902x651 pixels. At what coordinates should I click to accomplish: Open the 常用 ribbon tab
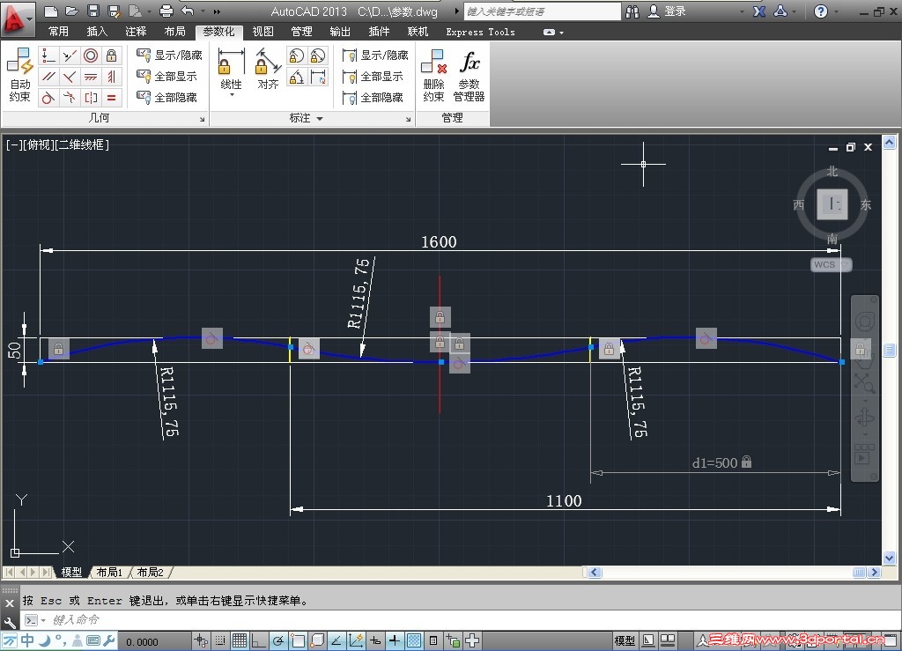click(58, 32)
